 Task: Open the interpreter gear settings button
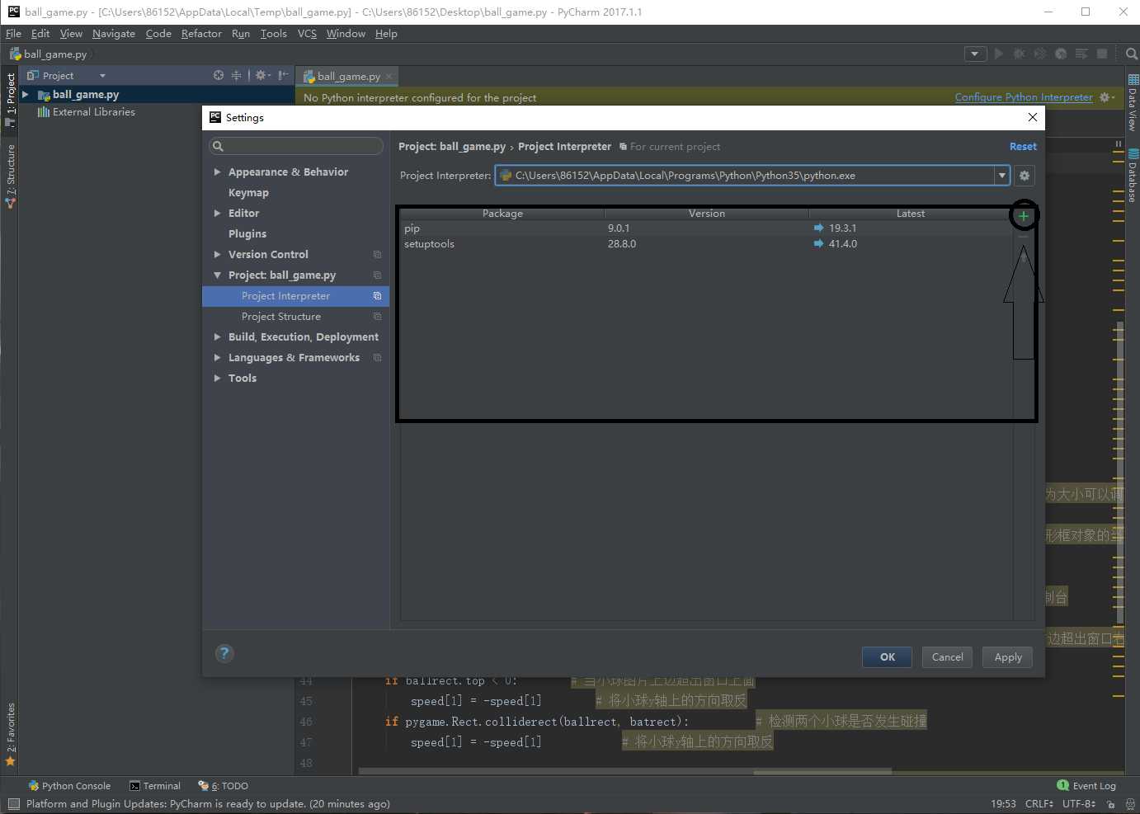click(x=1025, y=176)
